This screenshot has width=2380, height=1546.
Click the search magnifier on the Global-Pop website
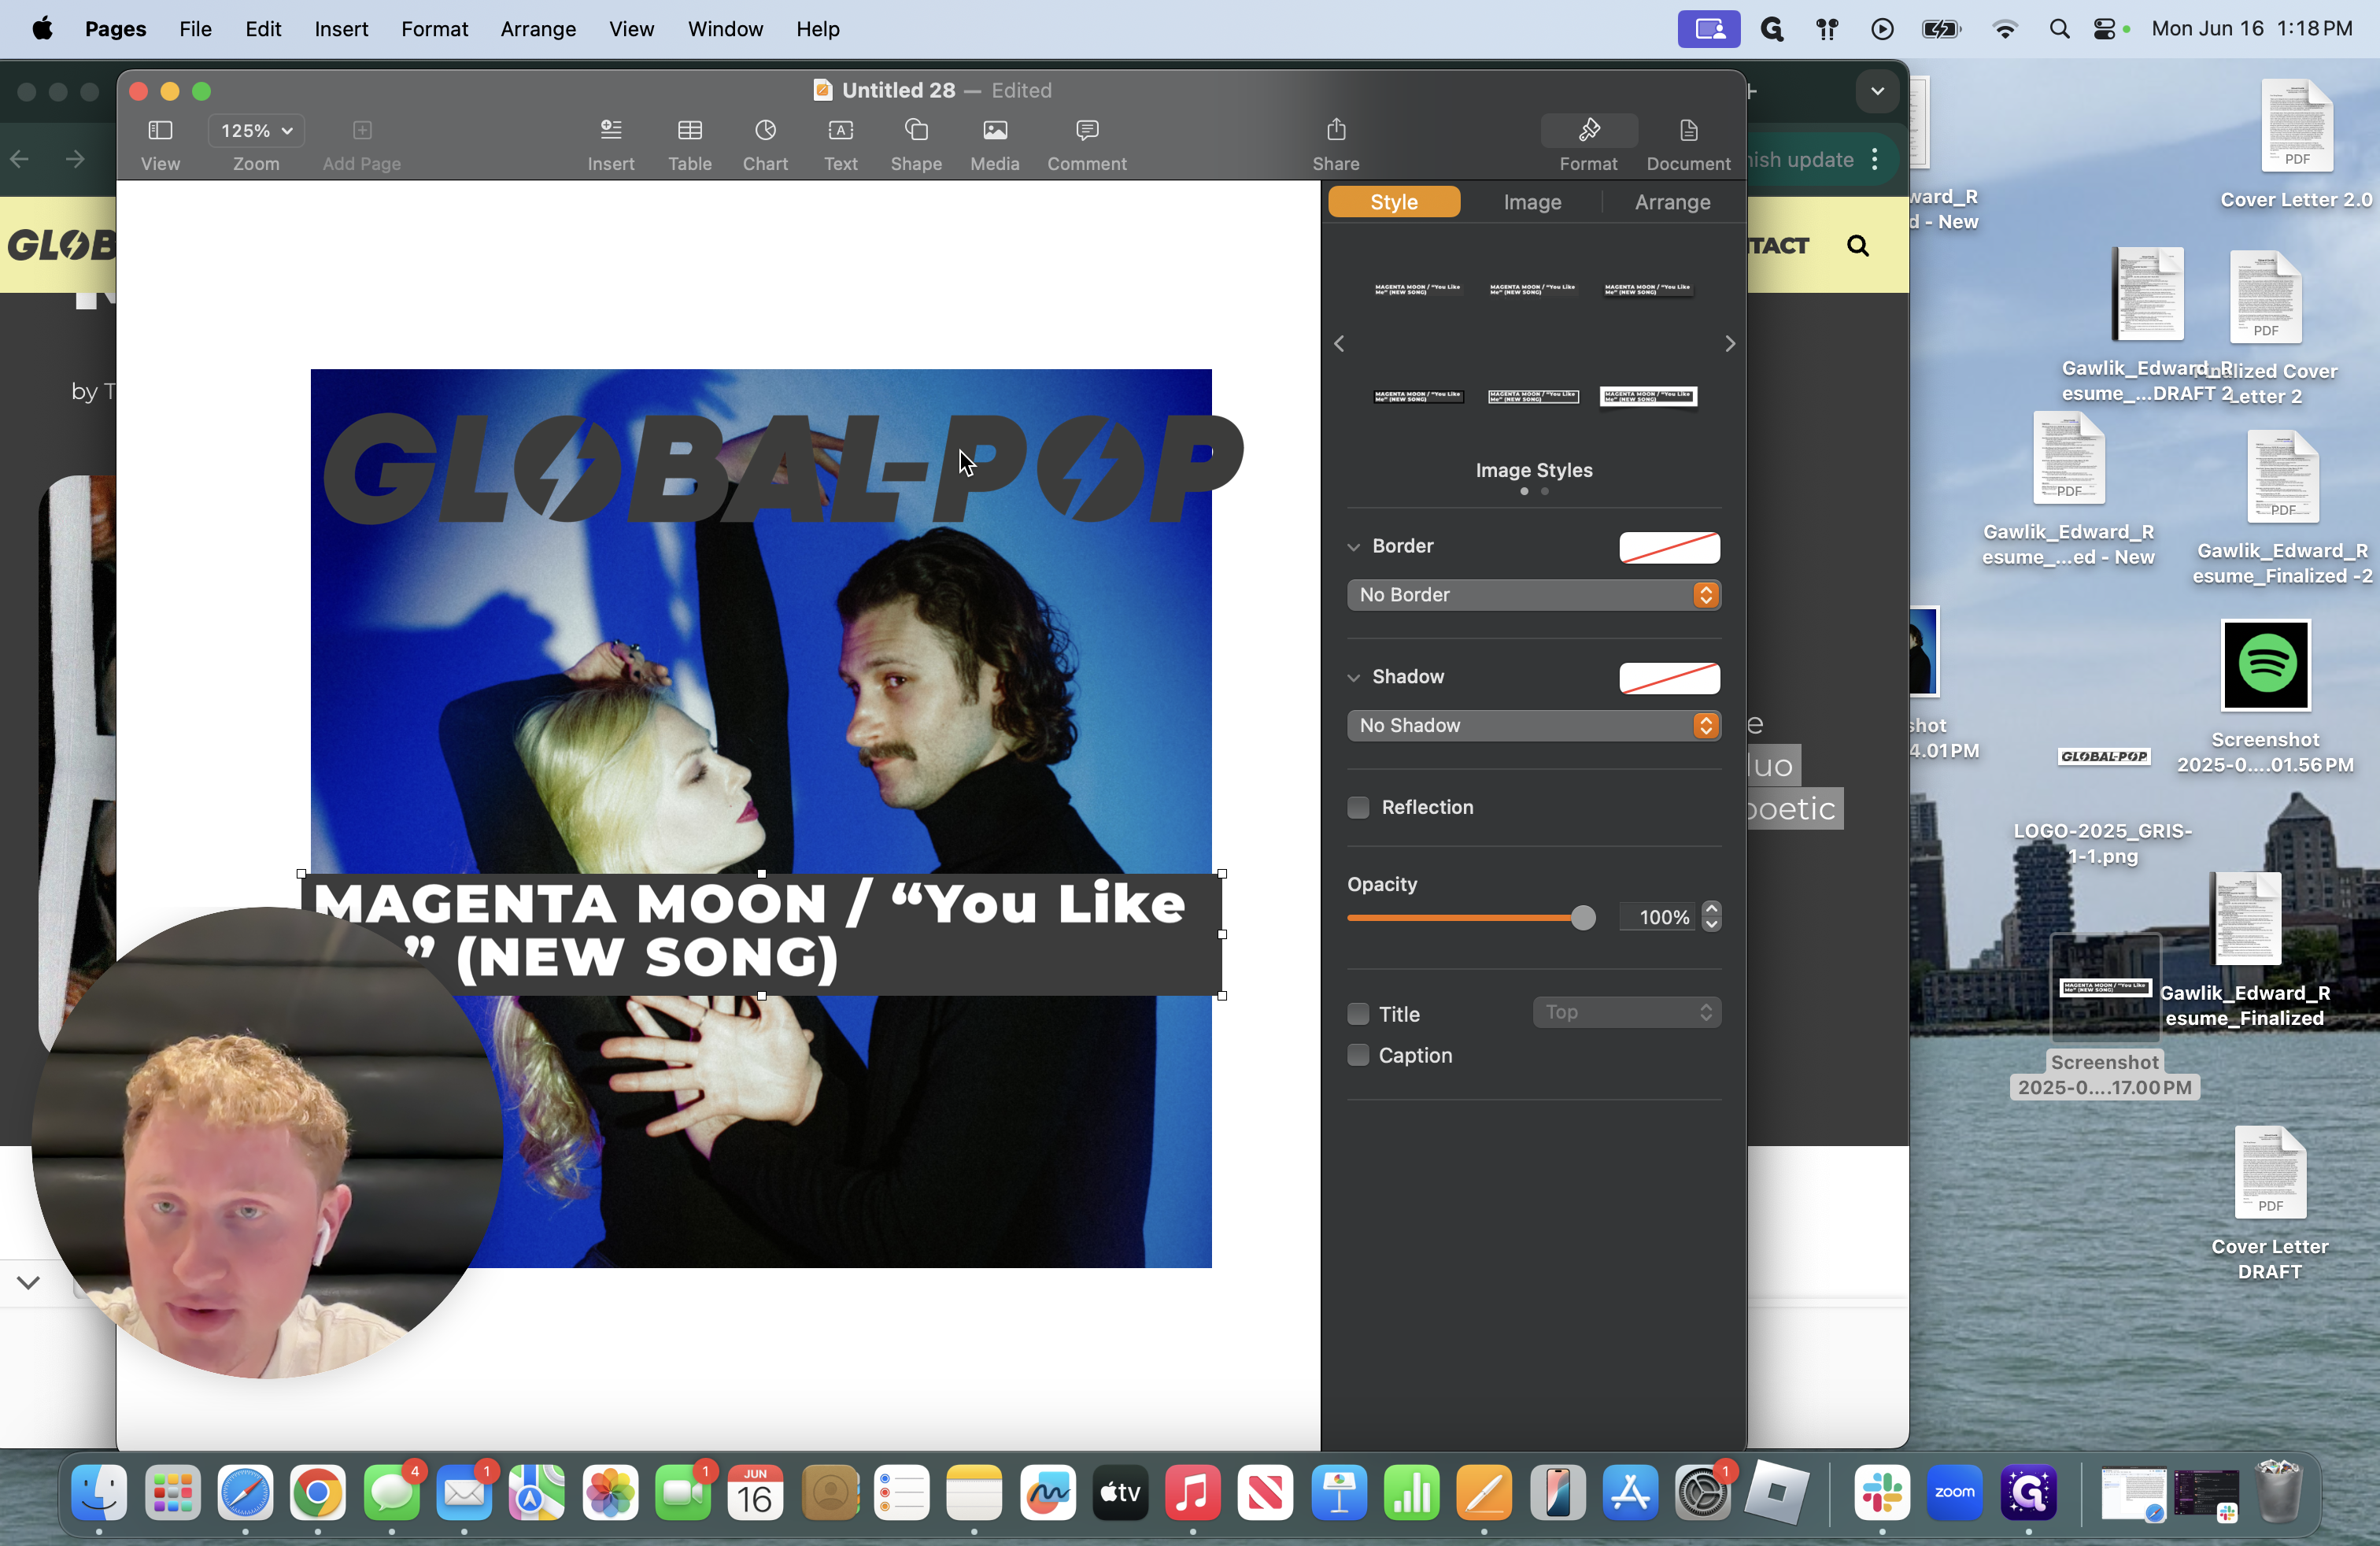click(1858, 246)
